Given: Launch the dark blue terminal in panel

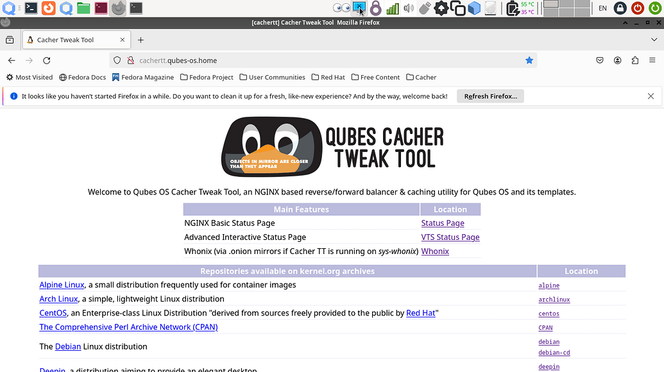Looking at the screenshot, I should click(31, 8).
